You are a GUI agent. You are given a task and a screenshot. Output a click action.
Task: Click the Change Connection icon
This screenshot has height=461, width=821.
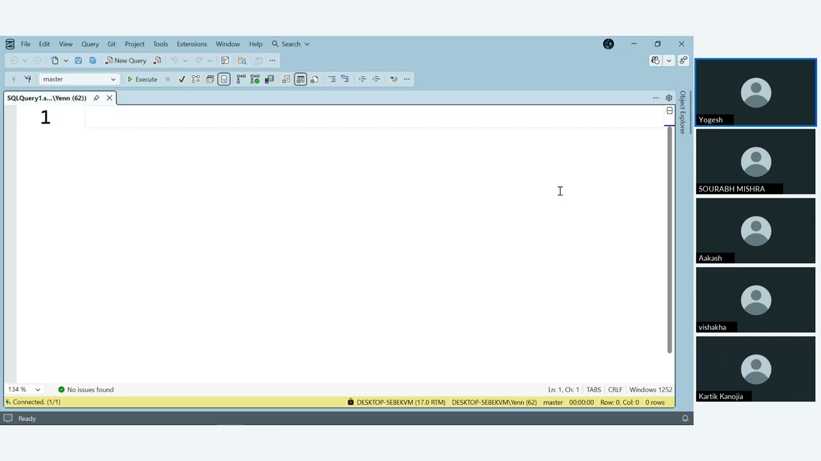click(28, 79)
